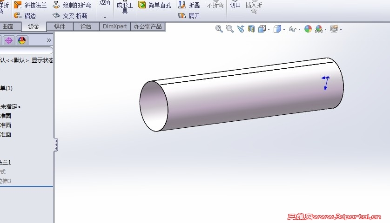Pick the 交叉-折断 cross-break tool
Image resolution: width=390 pixels, height=223 pixels.
tap(70, 16)
